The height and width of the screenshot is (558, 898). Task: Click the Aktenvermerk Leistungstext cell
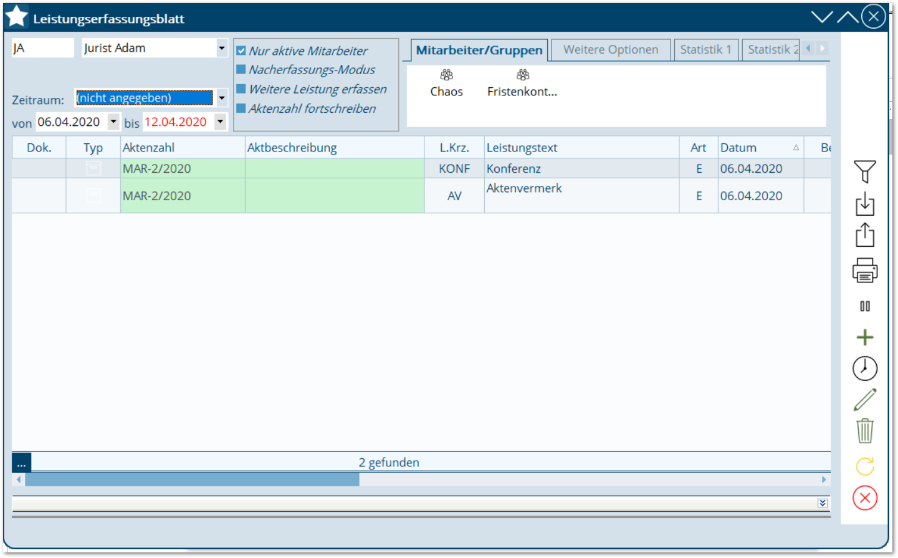(581, 196)
